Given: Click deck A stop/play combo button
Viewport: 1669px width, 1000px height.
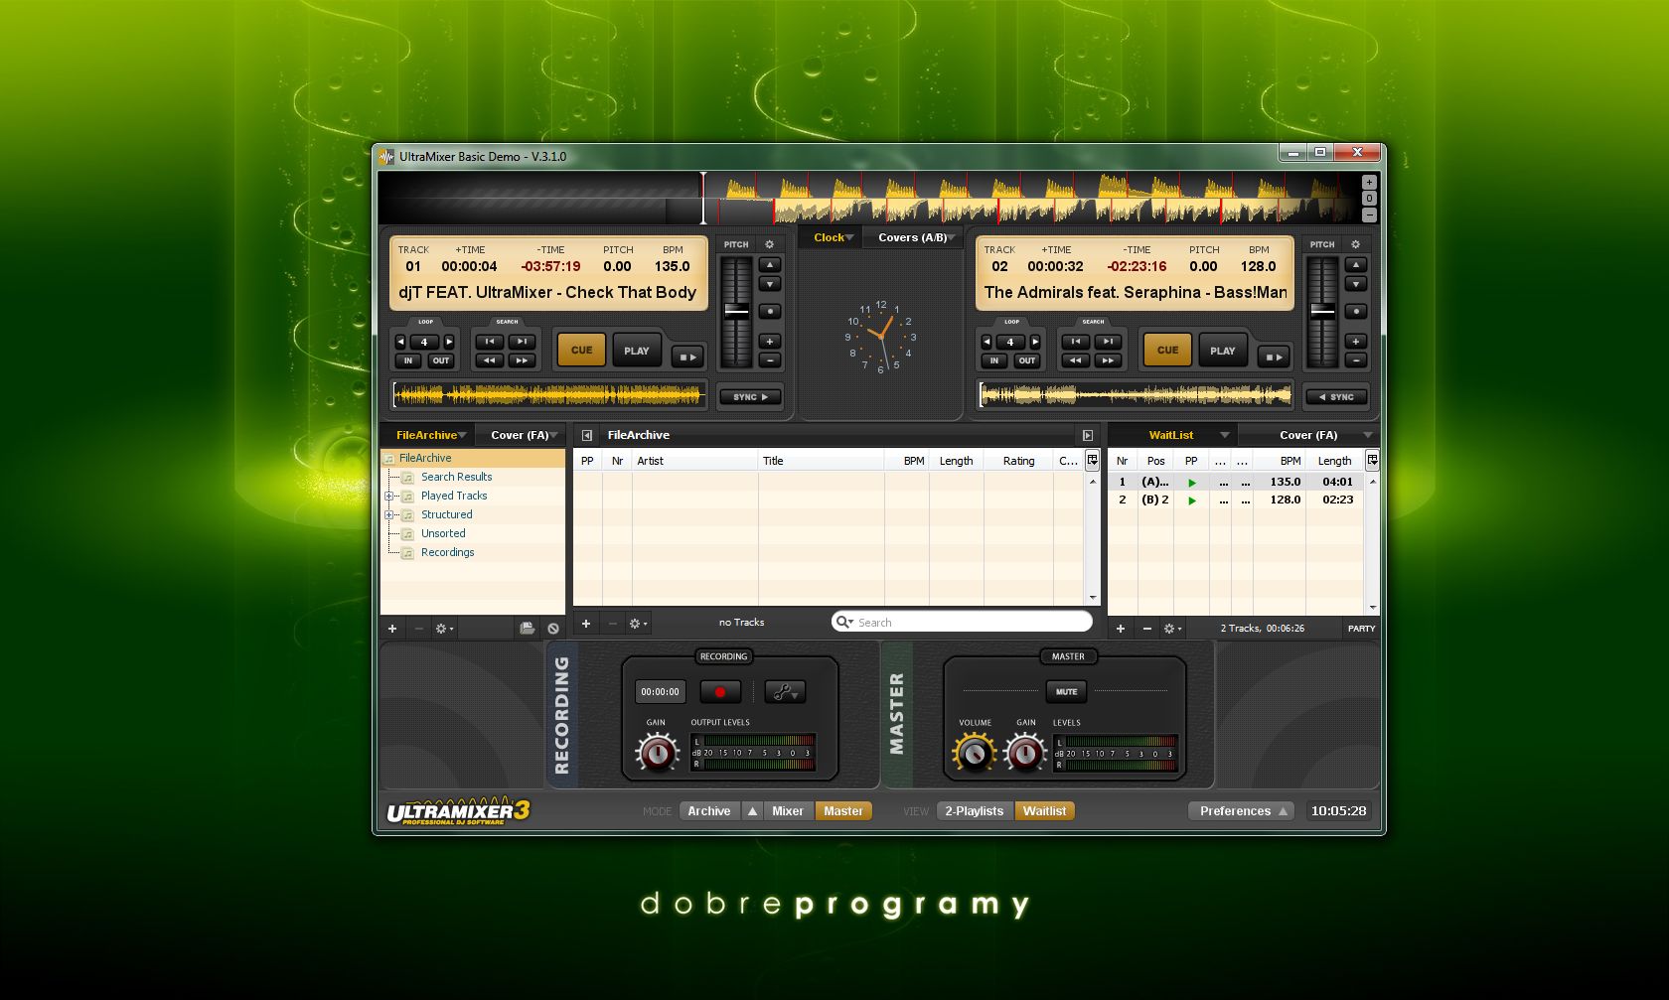Looking at the screenshot, I should click(686, 357).
